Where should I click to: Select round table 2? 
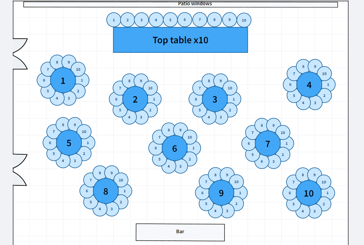pyautogui.click(x=135, y=99)
